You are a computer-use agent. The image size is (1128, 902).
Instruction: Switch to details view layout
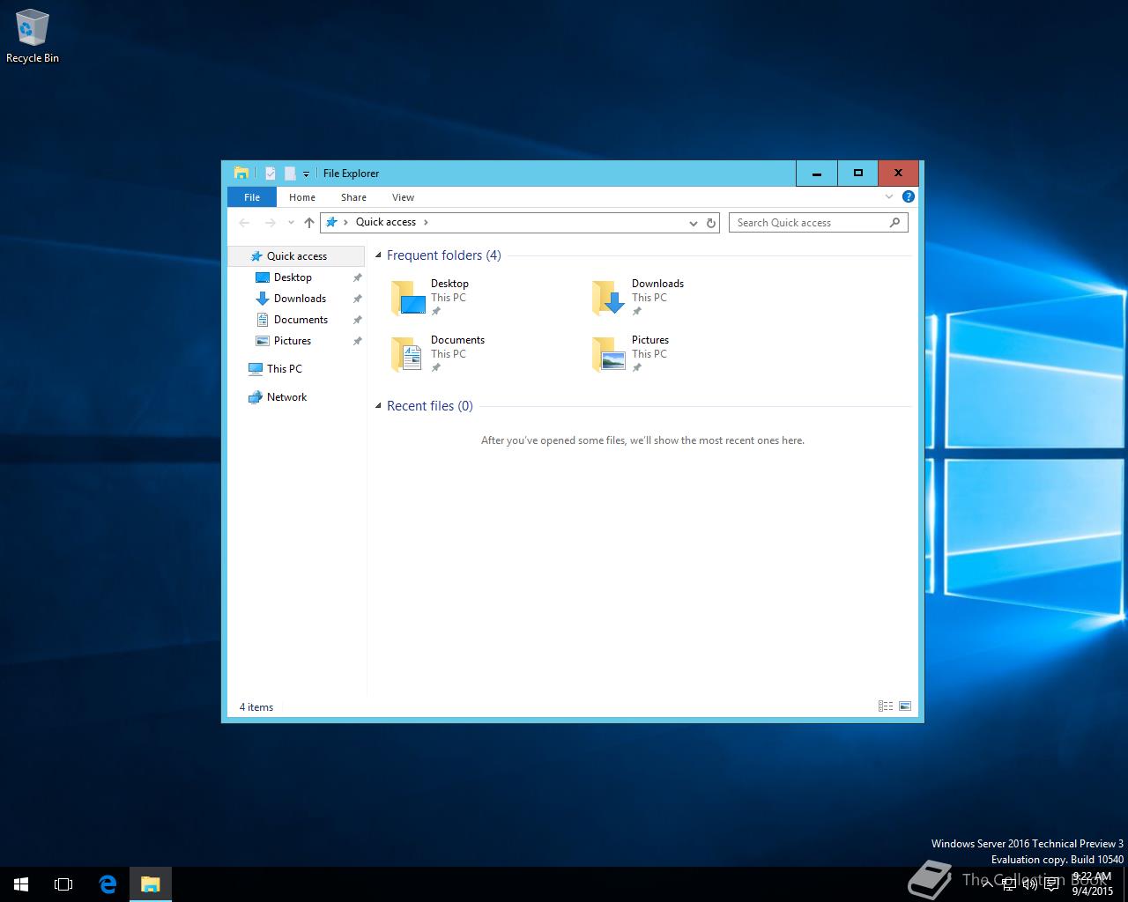(885, 706)
